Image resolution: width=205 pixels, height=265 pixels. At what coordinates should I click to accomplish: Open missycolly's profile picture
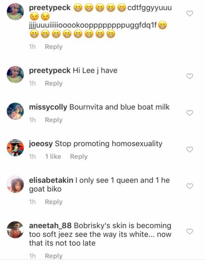(15, 111)
